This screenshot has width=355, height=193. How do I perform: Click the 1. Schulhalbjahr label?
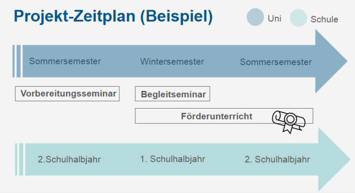tap(173, 159)
